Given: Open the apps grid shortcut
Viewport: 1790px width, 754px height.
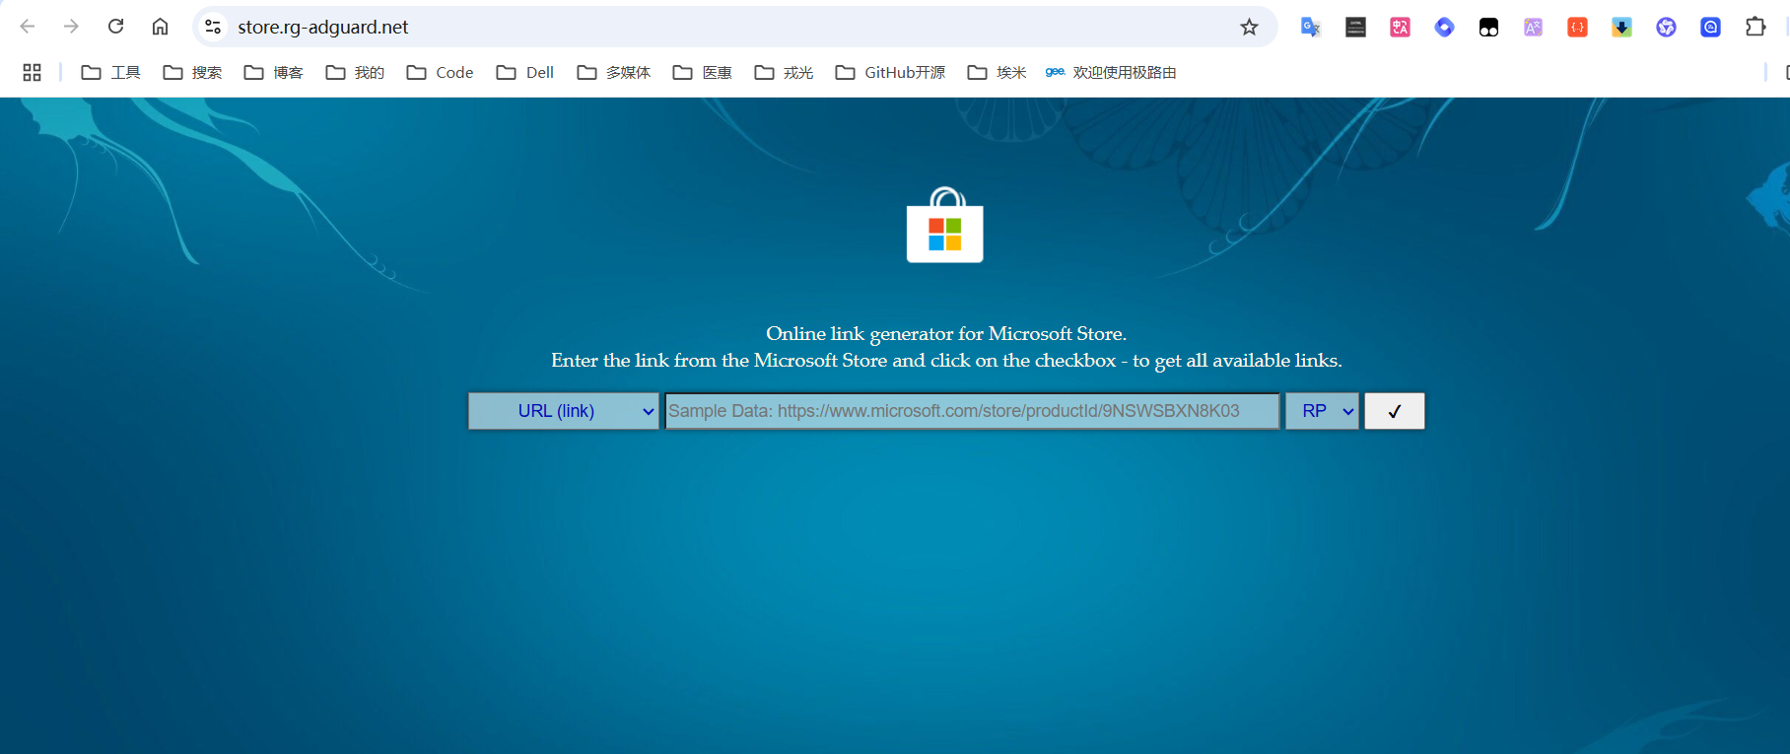Looking at the screenshot, I should pyautogui.click(x=32, y=72).
